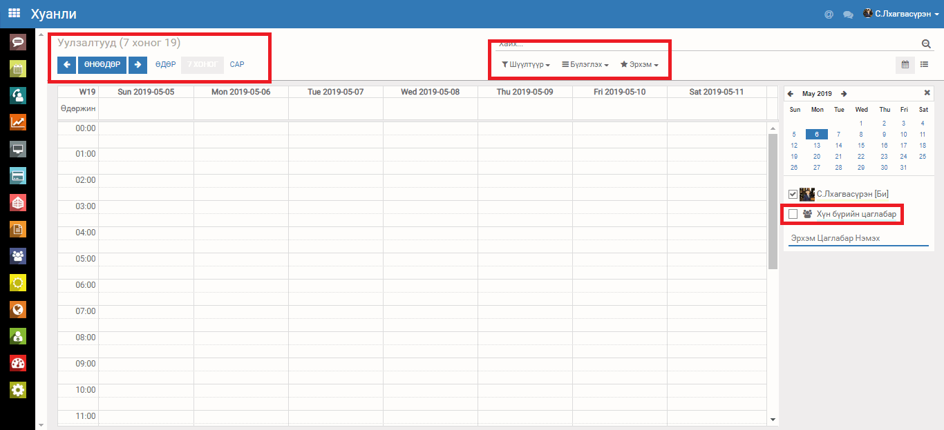Switch to ӨДӨР day view
Viewport: 944px width, 430px height.
(165, 64)
